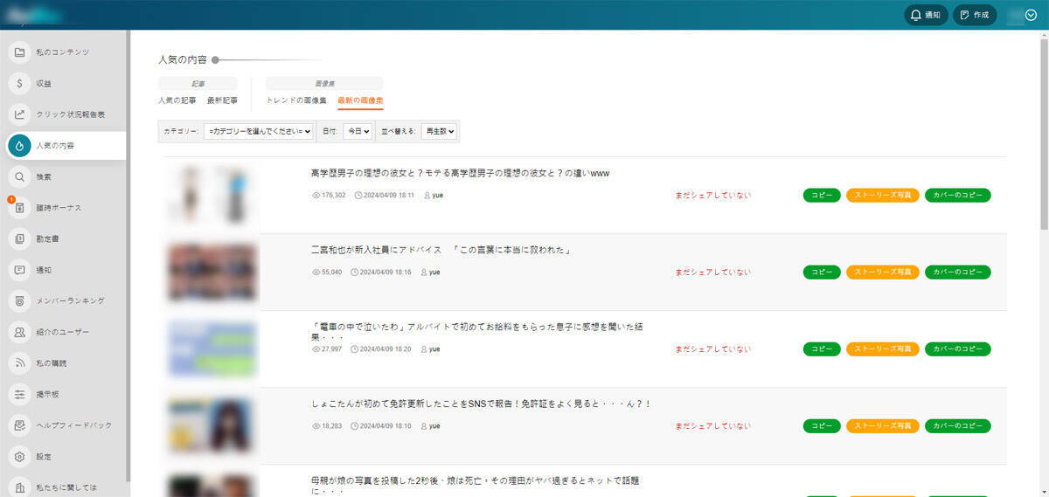Image resolution: width=1049 pixels, height=497 pixels.
Task: Click カバーのコピー for 二宮和也 article
Action: click(x=958, y=273)
